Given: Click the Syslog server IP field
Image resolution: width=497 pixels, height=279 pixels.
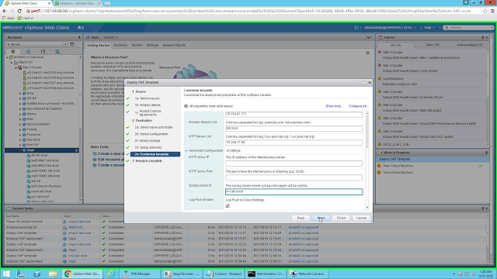Looking at the screenshot, I should pyautogui.click(x=294, y=191).
